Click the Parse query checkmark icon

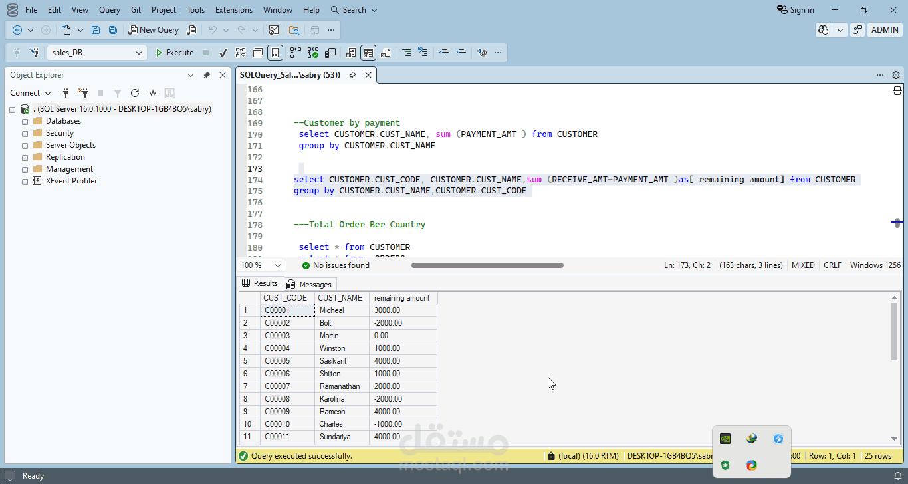tap(223, 53)
